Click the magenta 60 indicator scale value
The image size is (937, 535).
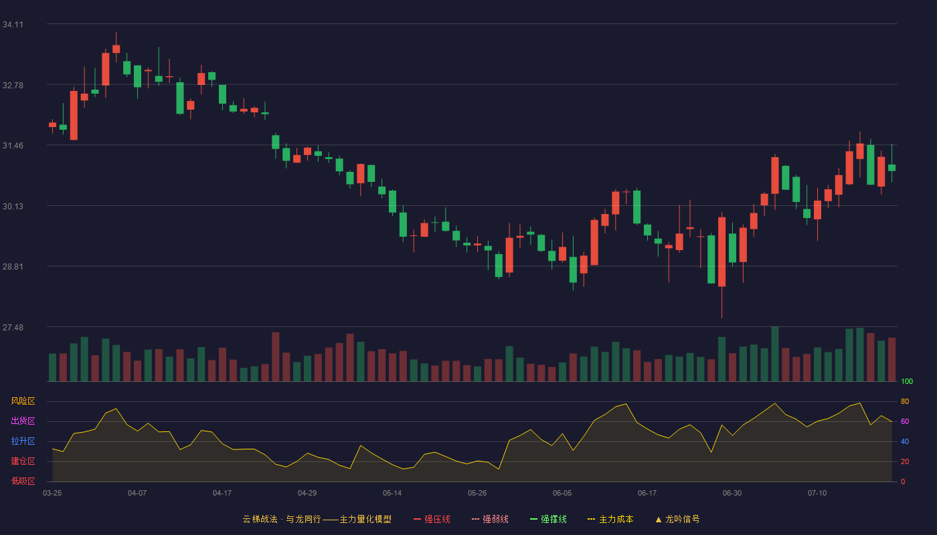[x=905, y=421]
